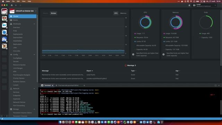The width and height of the screenshot is (222, 125).
Task: Click the info icon under the CPU chart
Action: [x=133, y=55]
